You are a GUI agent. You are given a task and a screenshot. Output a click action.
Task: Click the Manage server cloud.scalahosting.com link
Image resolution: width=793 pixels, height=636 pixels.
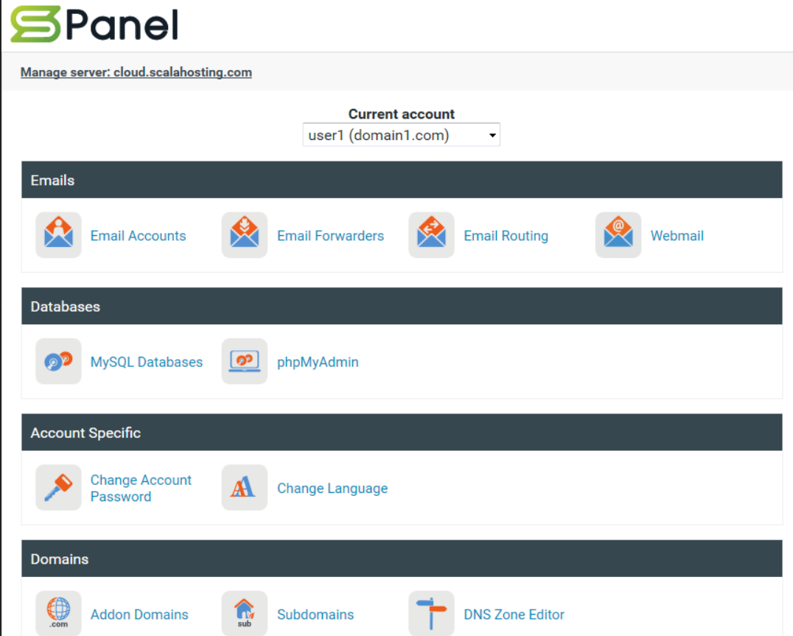[136, 72]
